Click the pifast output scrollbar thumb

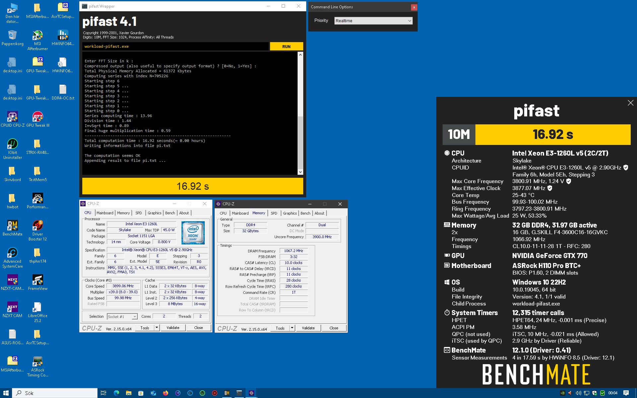pyautogui.click(x=300, y=143)
